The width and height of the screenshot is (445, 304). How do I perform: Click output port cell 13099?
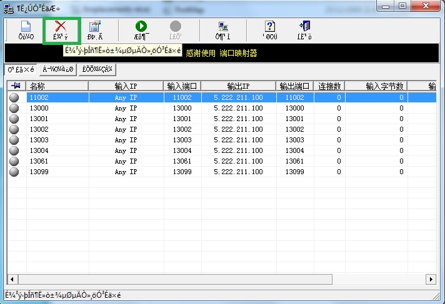click(294, 172)
